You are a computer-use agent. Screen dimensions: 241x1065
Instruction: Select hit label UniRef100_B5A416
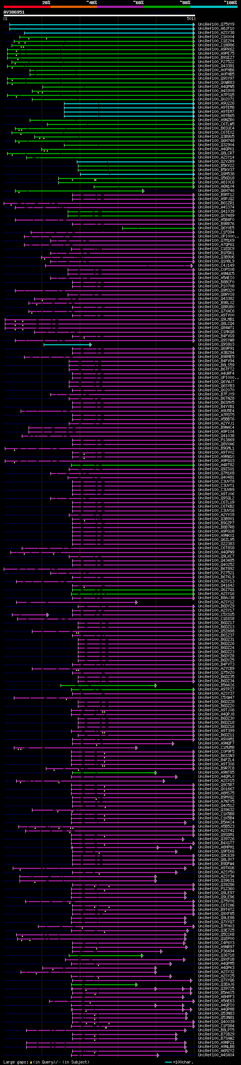(x=216, y=685)
